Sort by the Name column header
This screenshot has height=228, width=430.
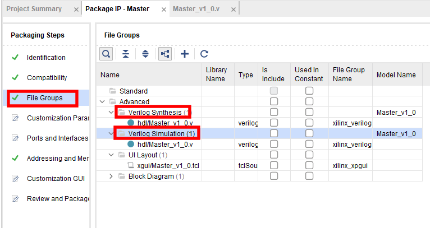click(149, 75)
